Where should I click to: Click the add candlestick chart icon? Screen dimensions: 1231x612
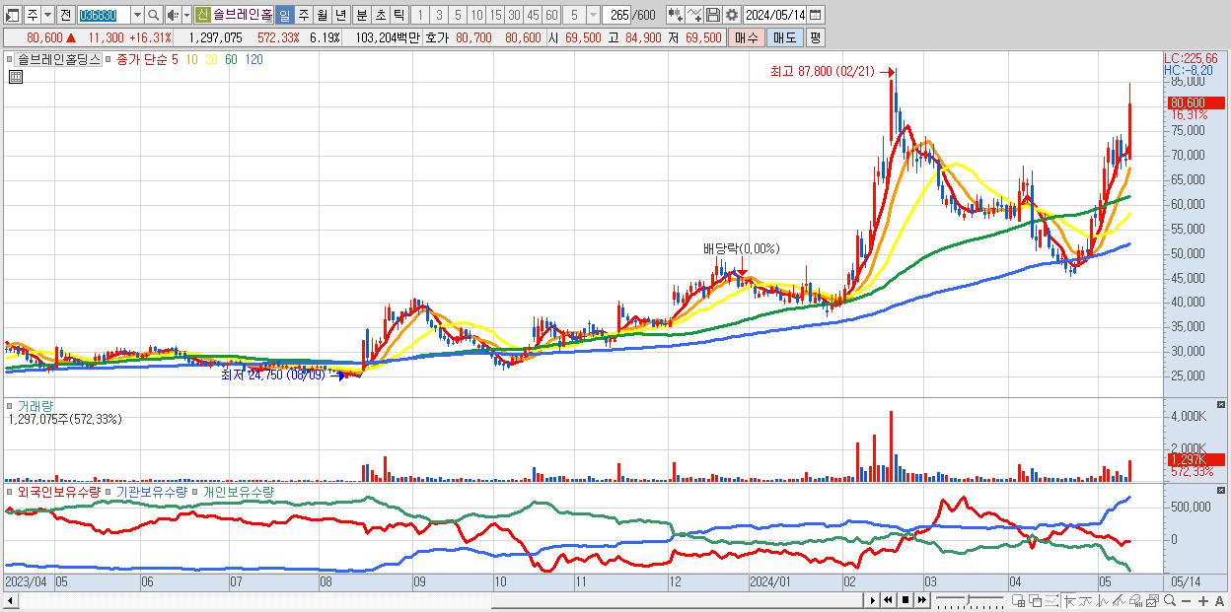click(x=675, y=15)
